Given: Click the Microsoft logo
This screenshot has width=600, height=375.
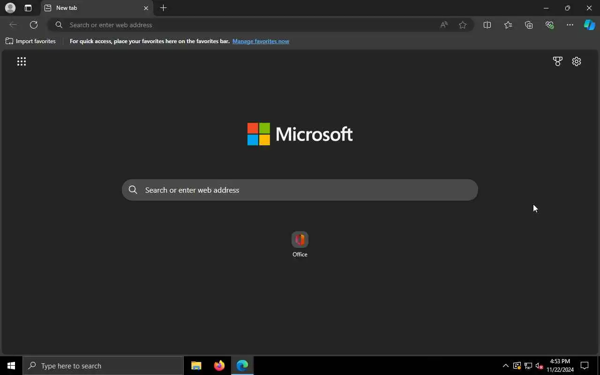Looking at the screenshot, I should (300, 134).
